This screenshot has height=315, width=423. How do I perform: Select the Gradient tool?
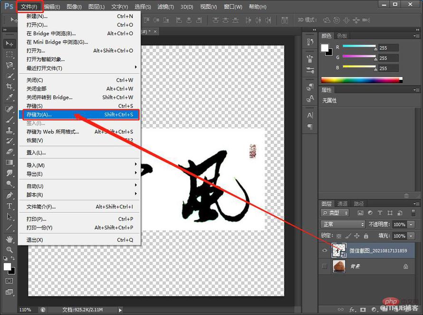9,162
